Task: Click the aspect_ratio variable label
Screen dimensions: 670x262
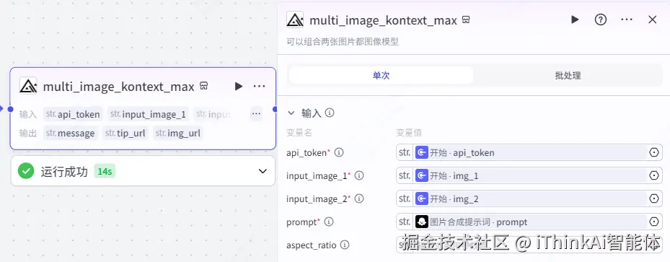Action: click(311, 245)
